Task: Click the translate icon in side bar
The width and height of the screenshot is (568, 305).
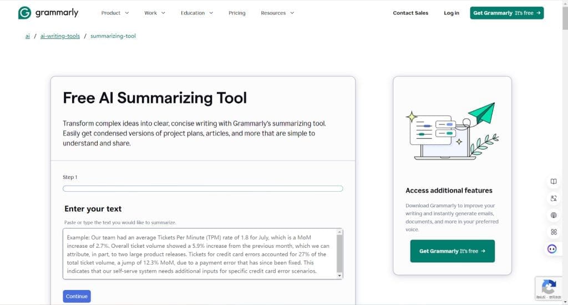Action: tap(554, 198)
